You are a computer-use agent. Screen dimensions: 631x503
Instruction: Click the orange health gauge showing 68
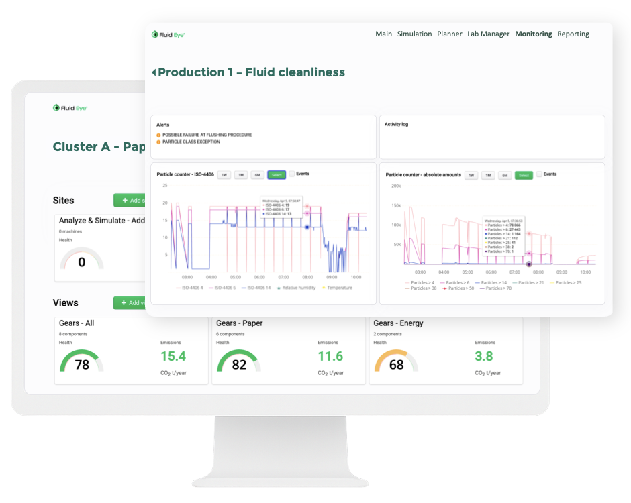(x=396, y=361)
